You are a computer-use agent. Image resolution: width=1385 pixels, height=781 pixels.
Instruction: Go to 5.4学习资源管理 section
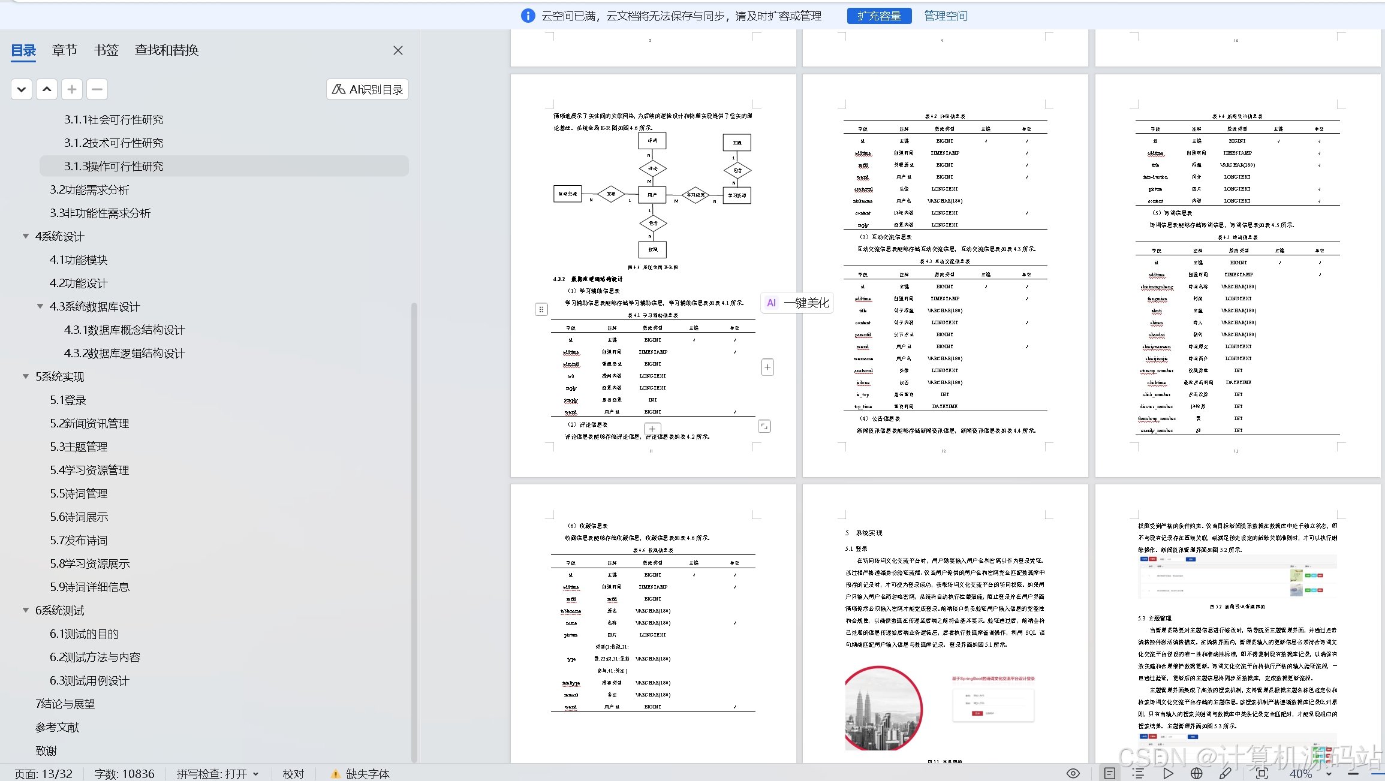pyautogui.click(x=89, y=471)
